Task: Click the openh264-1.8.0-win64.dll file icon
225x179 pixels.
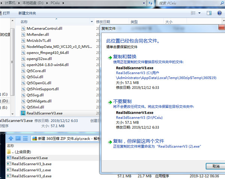Action: point(23,65)
